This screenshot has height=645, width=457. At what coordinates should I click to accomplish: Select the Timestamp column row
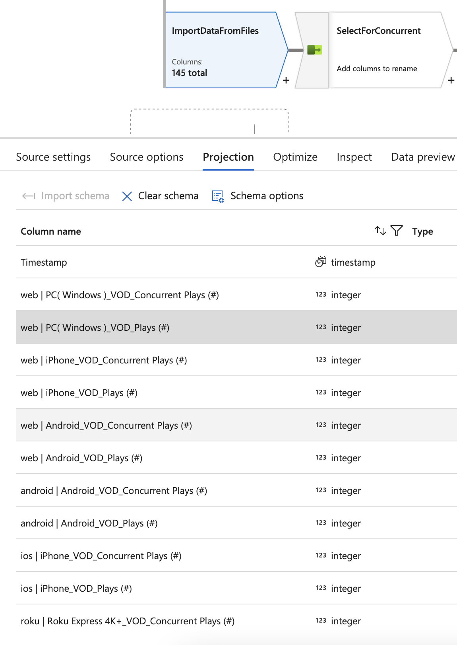(236, 262)
